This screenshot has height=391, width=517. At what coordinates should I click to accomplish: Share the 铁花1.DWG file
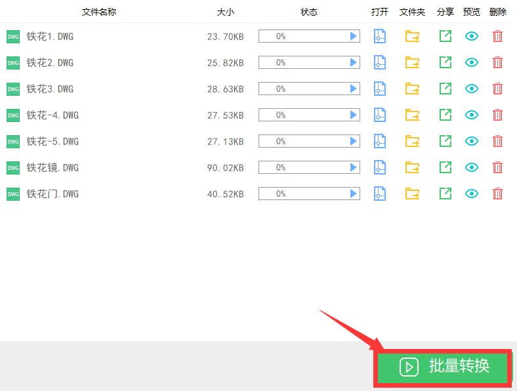445,36
